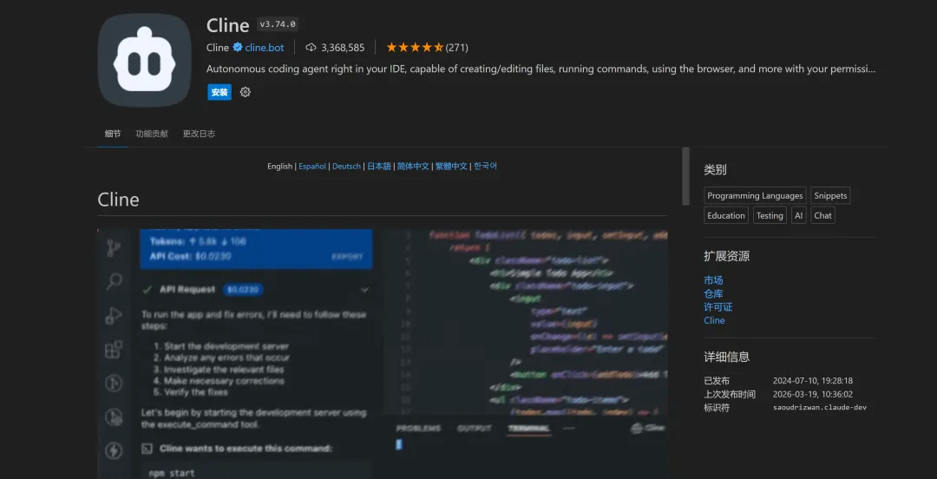Click the Cline publisher name text

218,47
